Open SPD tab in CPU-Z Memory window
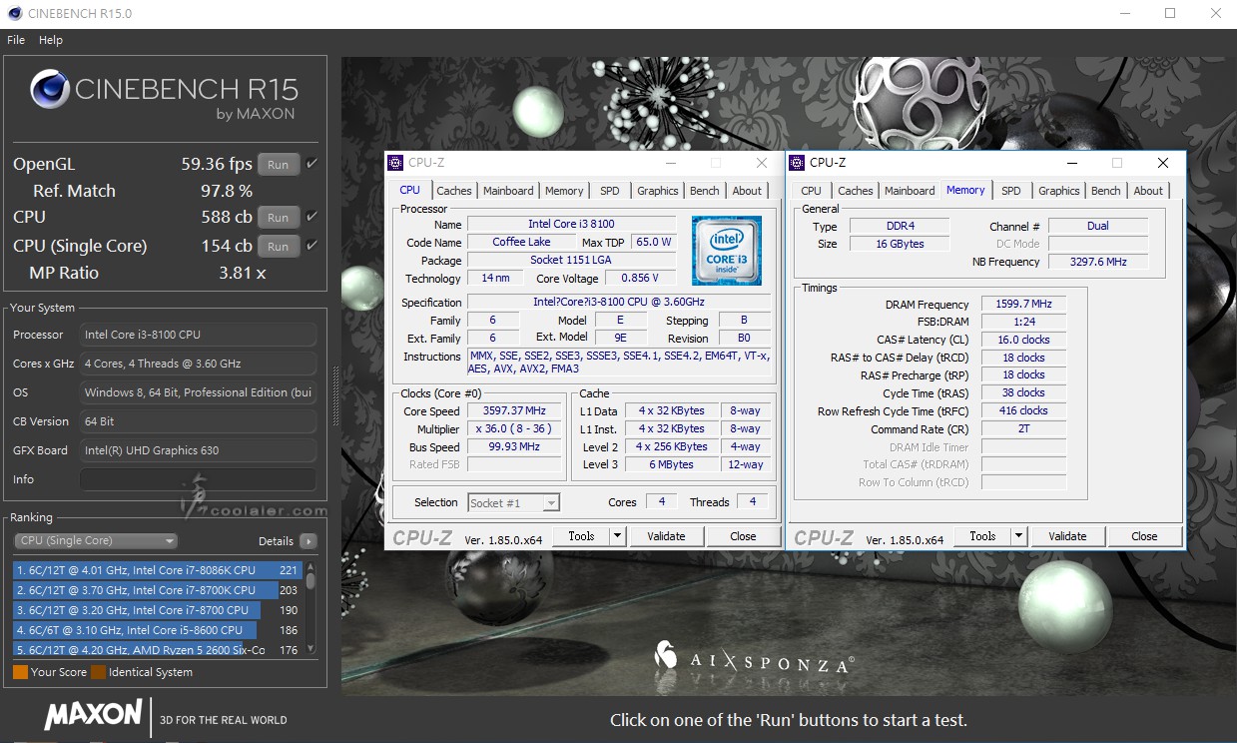 point(1011,191)
